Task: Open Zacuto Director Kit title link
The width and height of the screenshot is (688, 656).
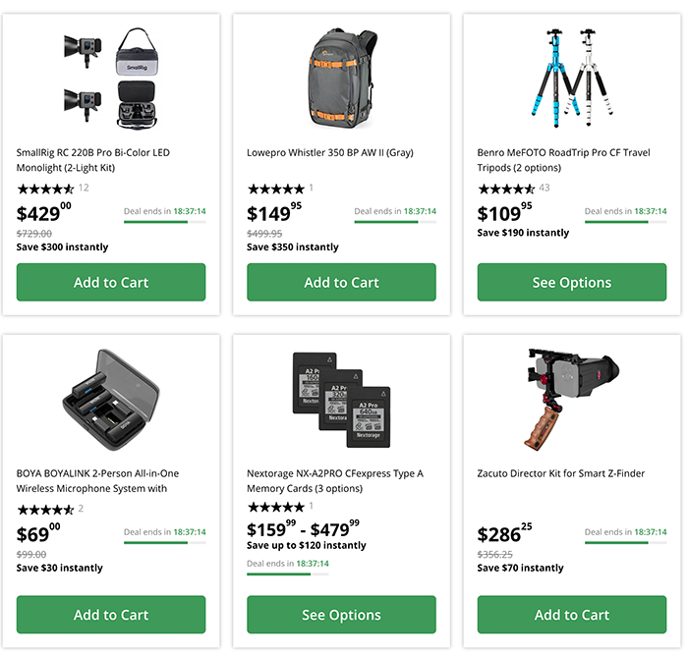Action: [561, 473]
